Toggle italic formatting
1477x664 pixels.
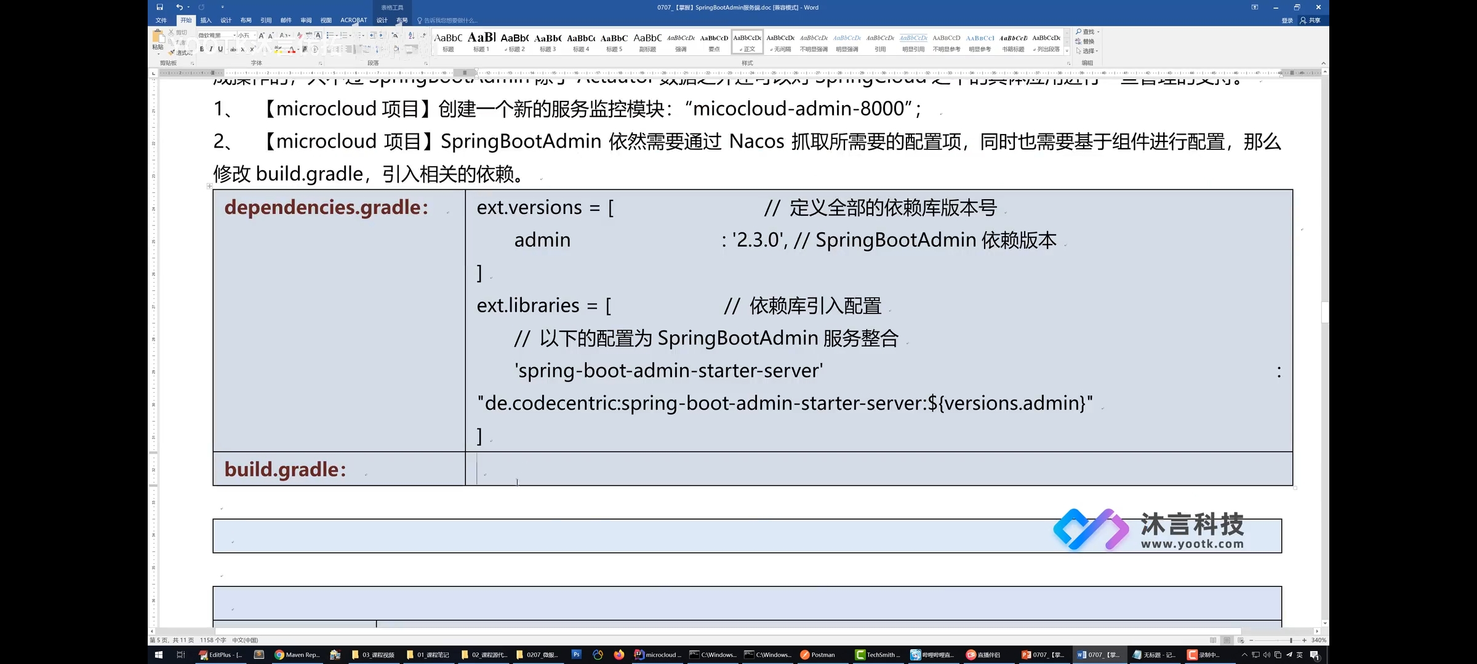click(x=211, y=49)
